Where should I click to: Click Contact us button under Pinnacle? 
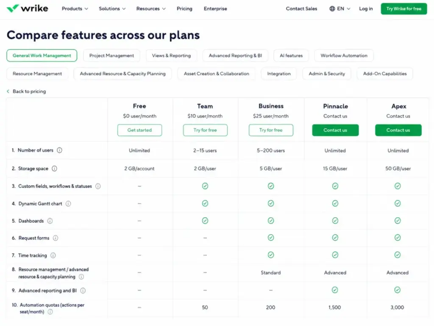[335, 130]
